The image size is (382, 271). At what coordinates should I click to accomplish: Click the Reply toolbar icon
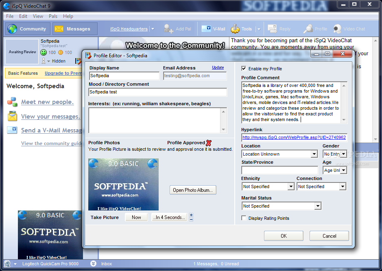coord(272,29)
